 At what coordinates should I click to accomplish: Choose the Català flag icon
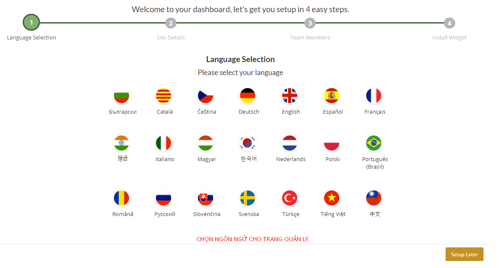click(x=163, y=96)
